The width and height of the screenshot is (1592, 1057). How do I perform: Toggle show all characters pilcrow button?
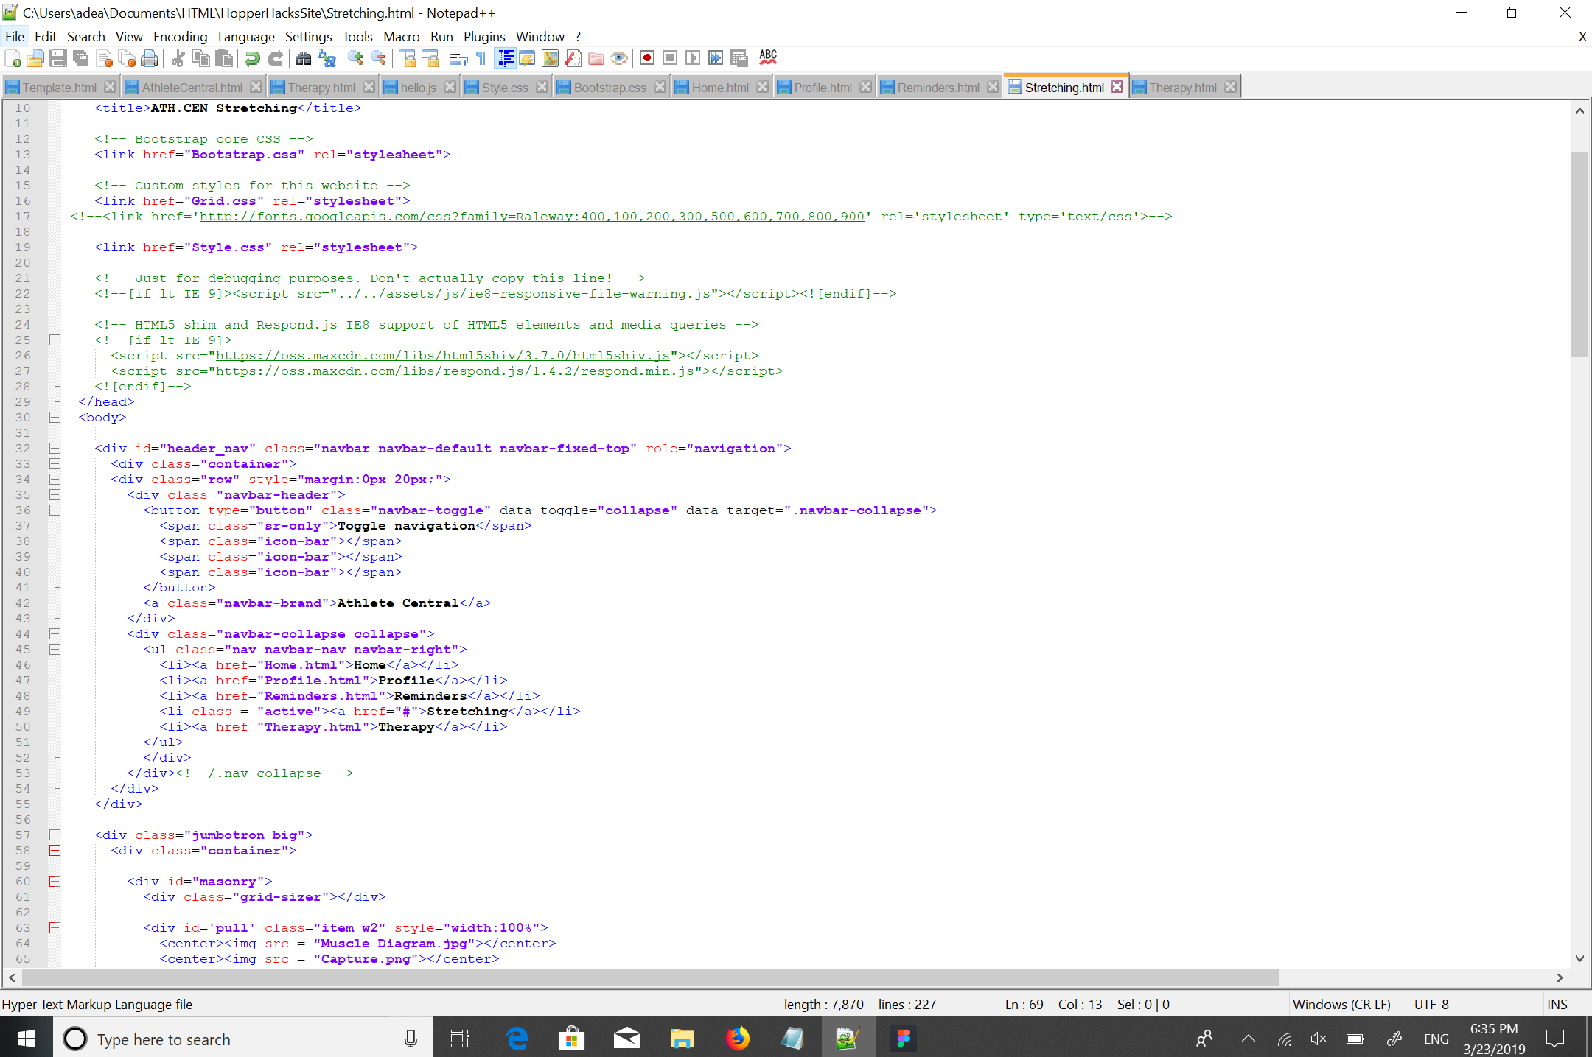[x=481, y=58]
